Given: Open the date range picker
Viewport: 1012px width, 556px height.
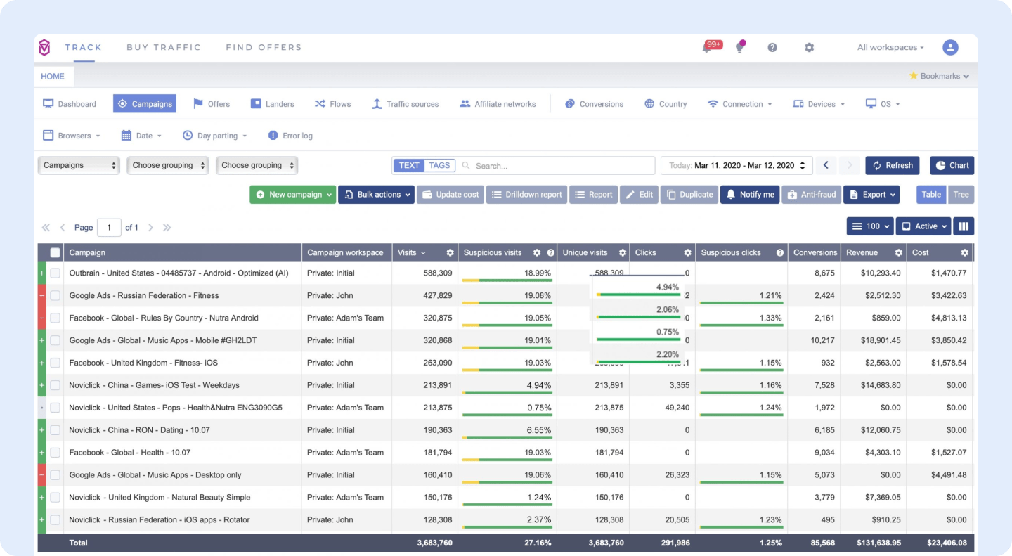Looking at the screenshot, I should point(737,165).
